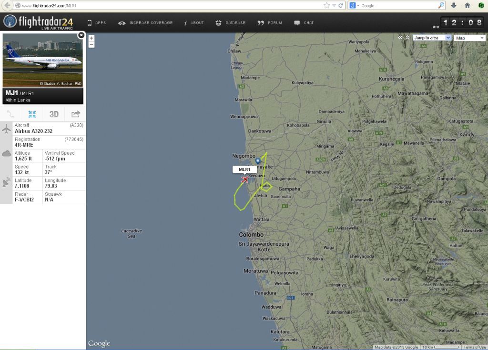The image size is (488, 350).
Task: Click the airplane icon beside Aircraft row
Action: 6,129
